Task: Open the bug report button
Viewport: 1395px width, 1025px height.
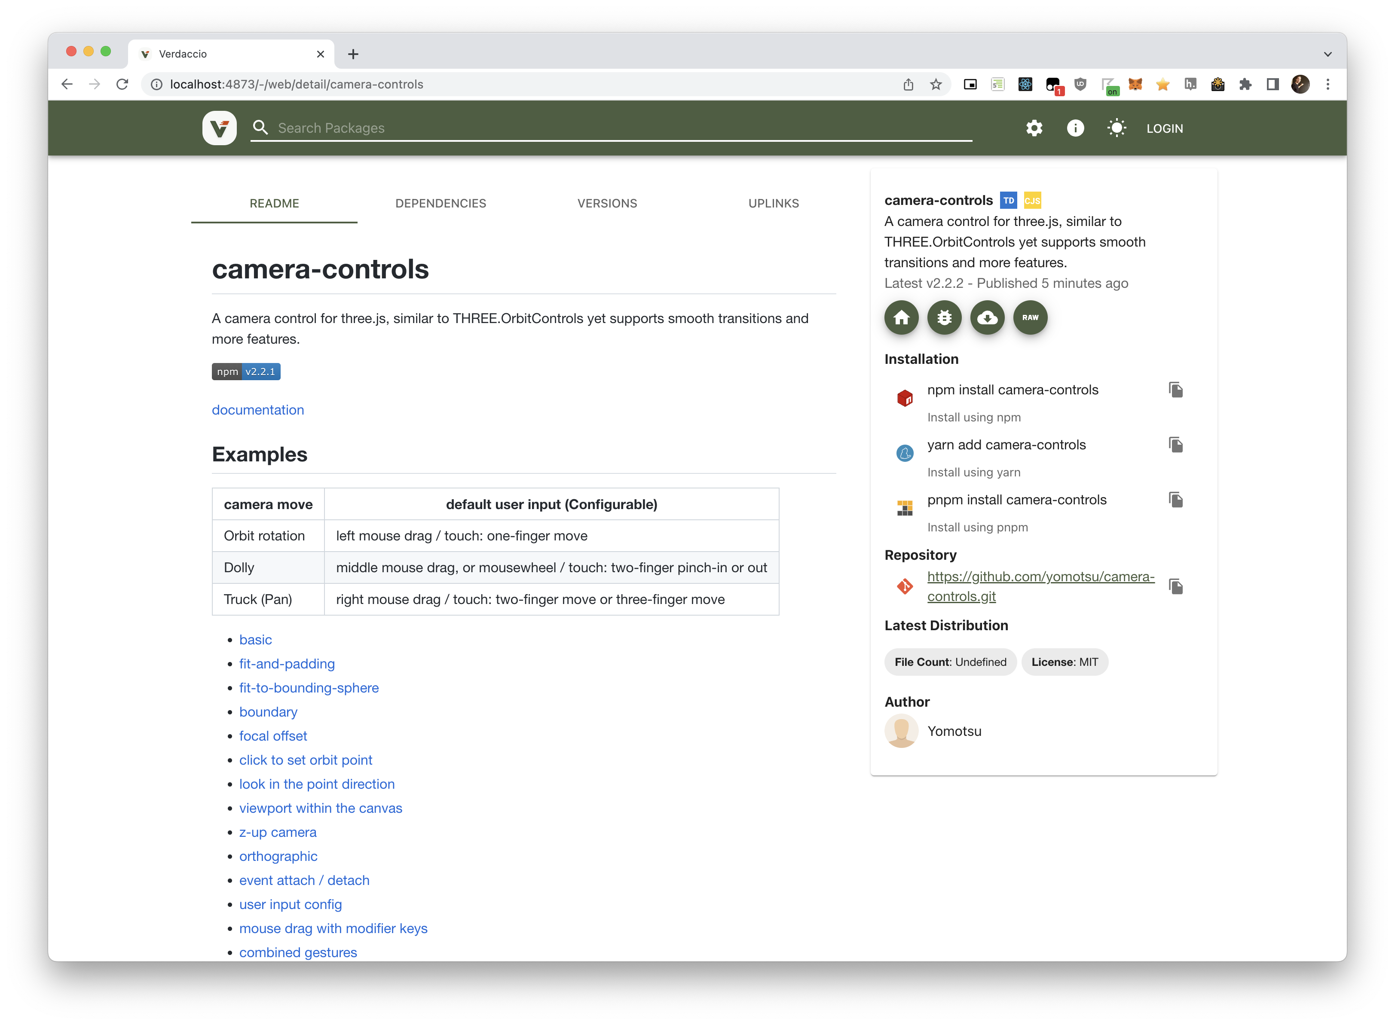Action: [944, 317]
